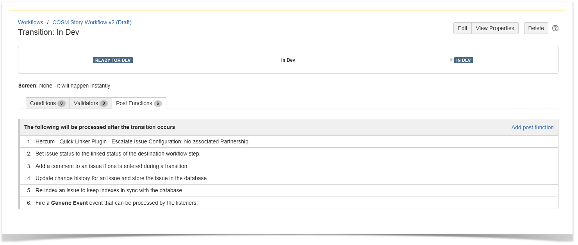The width and height of the screenshot is (578, 245).
Task: Select the Add a comment post function row
Action: (x=112, y=166)
